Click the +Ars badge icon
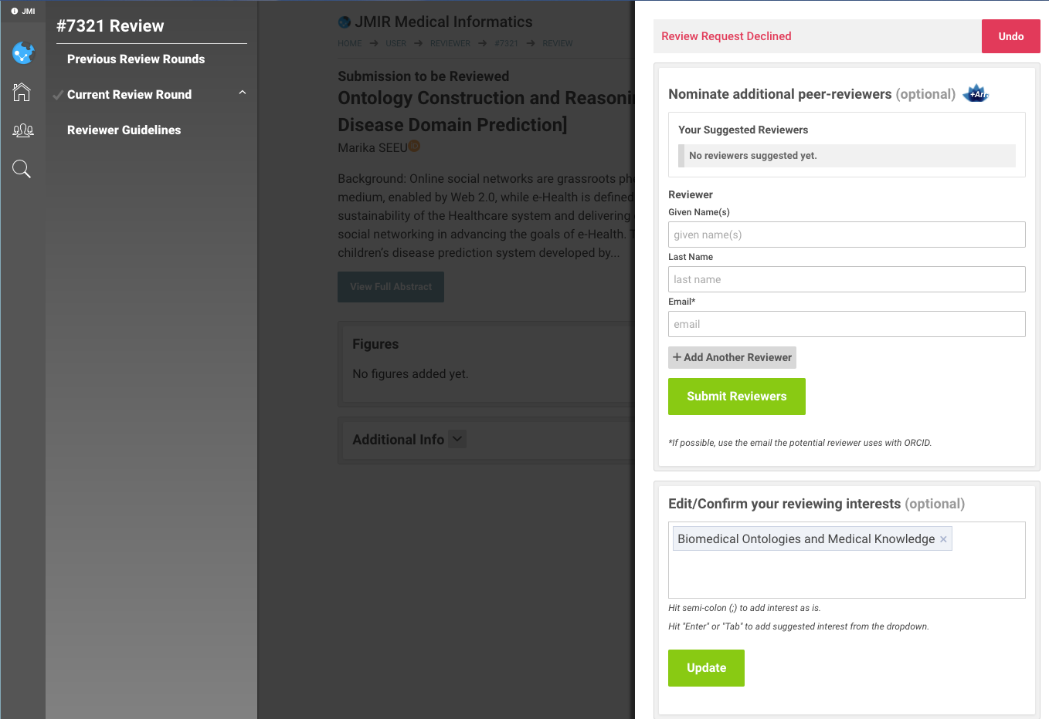 [x=976, y=94]
